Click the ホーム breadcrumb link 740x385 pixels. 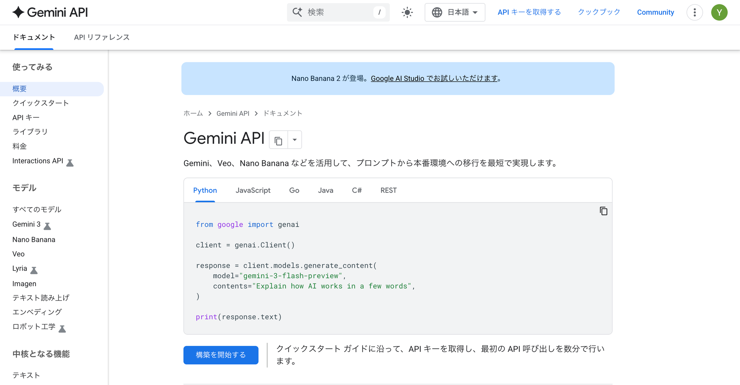[193, 114]
